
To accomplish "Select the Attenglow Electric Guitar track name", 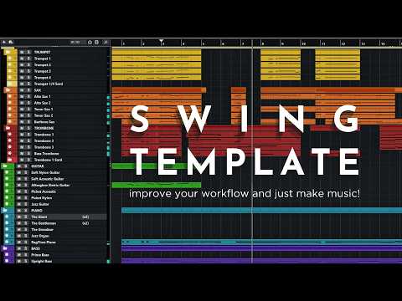I will tap(50, 186).
